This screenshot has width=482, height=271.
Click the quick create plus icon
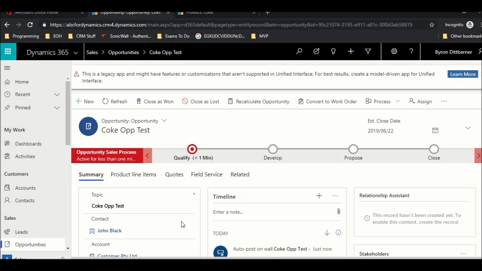(351, 52)
